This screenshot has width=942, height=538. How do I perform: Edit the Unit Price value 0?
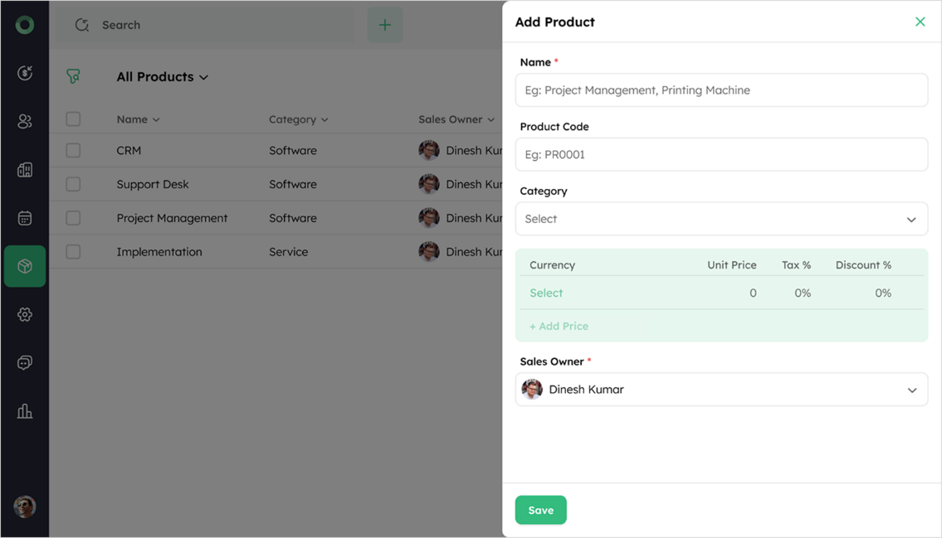pos(753,293)
